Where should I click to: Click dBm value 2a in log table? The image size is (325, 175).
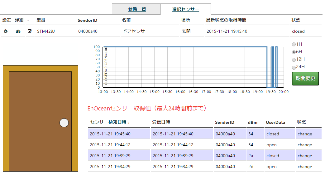[251, 156]
